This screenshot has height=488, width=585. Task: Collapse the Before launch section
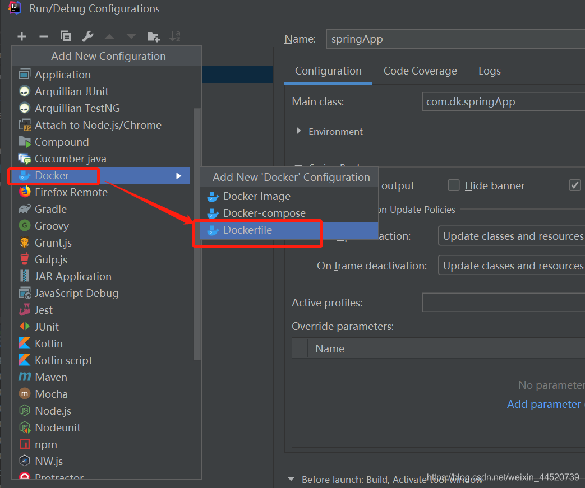click(x=292, y=479)
